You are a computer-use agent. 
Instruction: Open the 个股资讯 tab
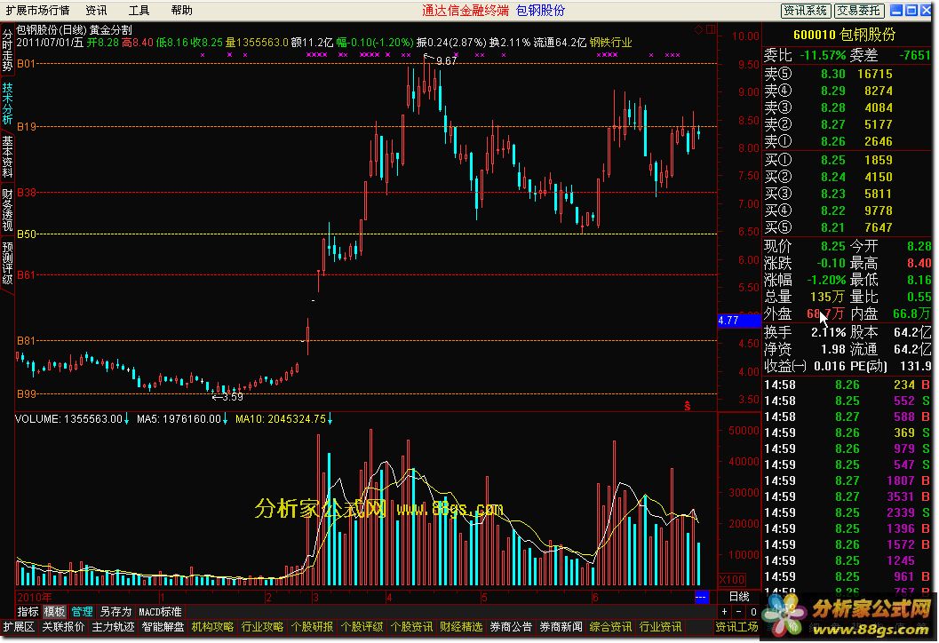coord(410,627)
